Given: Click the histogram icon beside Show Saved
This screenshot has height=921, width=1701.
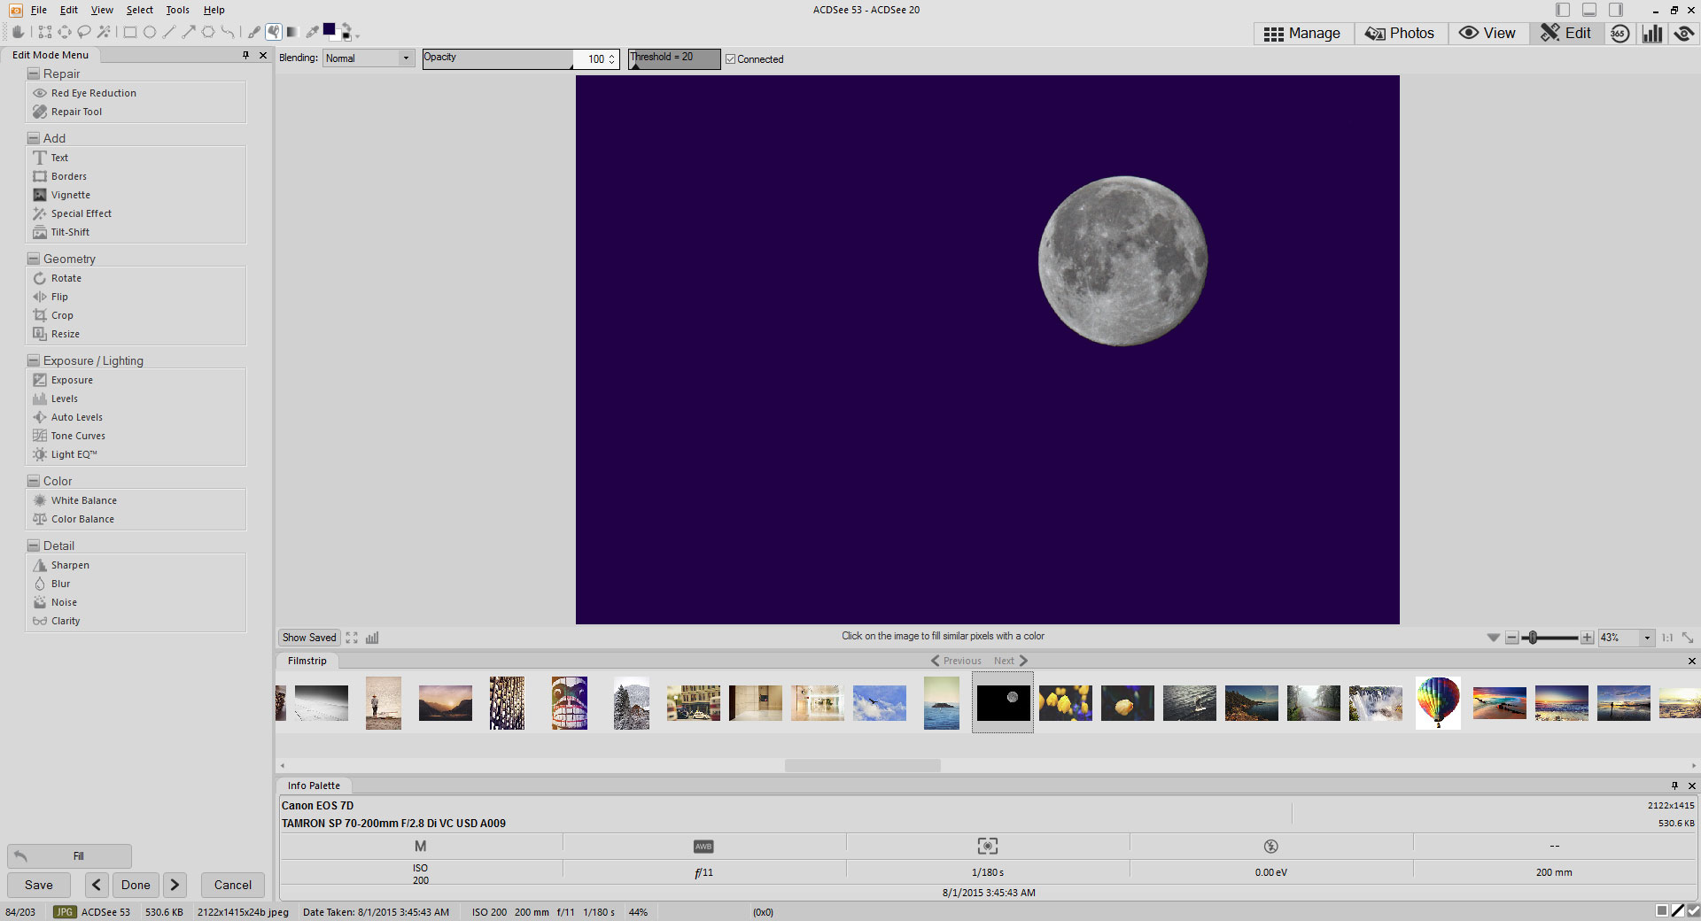Looking at the screenshot, I should pos(372,638).
